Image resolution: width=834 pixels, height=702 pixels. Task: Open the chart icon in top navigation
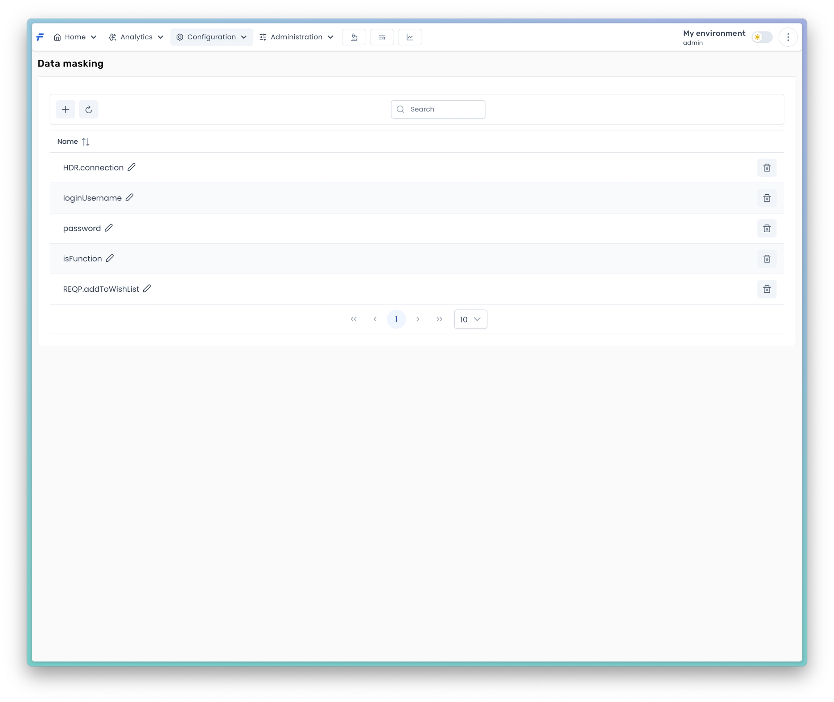(410, 37)
